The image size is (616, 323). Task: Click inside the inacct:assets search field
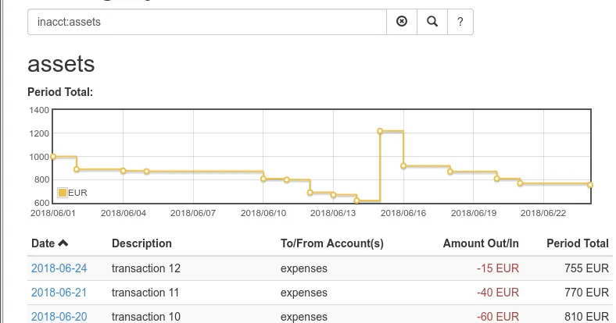pos(207,22)
